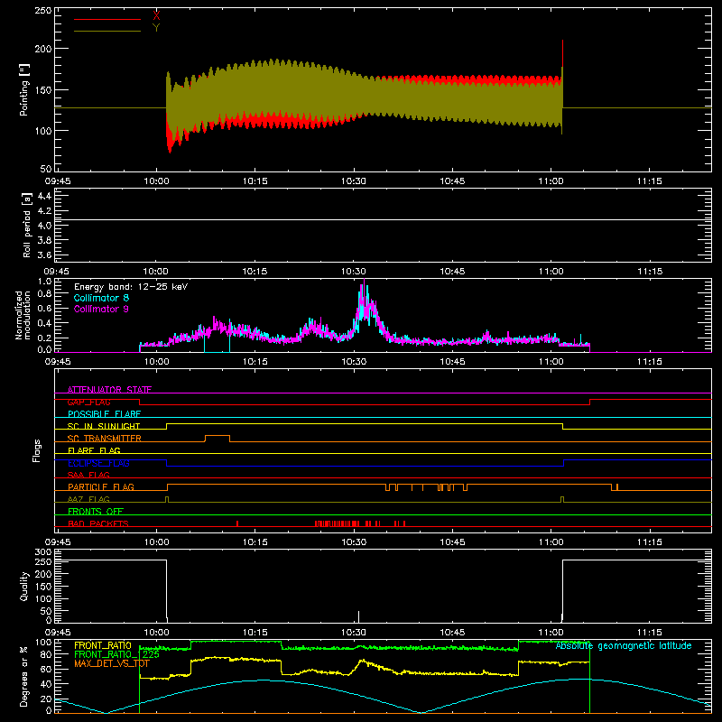
Task: Click the BAD_PACKETS flag label
Action: (x=98, y=523)
